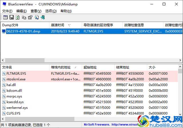Click the Properties toolbar icon

pyautogui.click(x=30, y=17)
